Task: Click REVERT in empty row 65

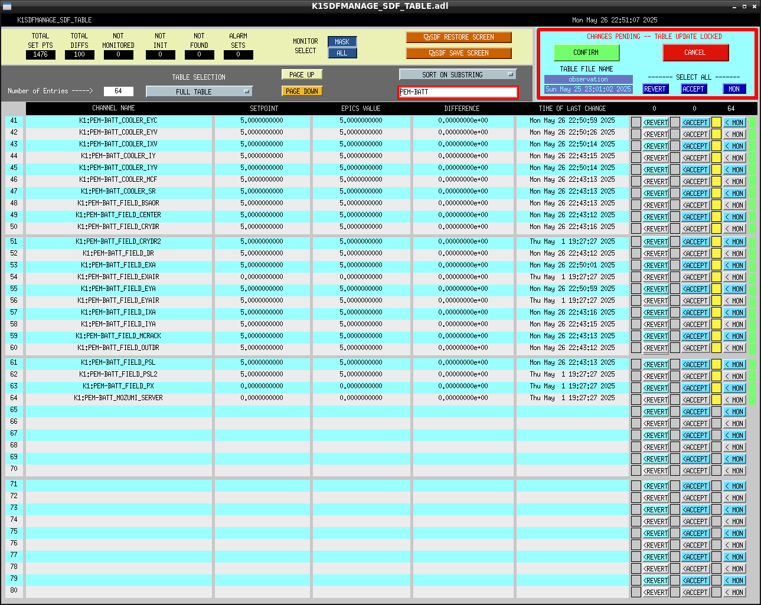Action: point(655,412)
